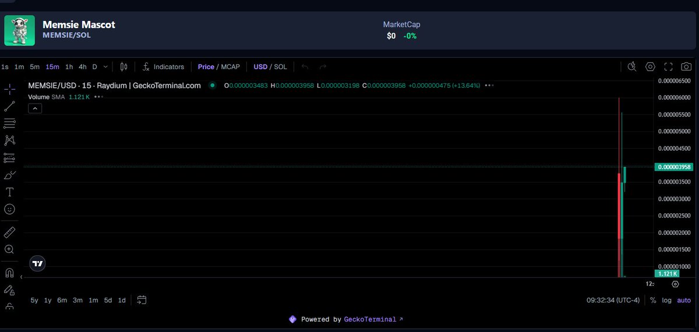
Task: Click the green market status dot
Action: point(212,85)
